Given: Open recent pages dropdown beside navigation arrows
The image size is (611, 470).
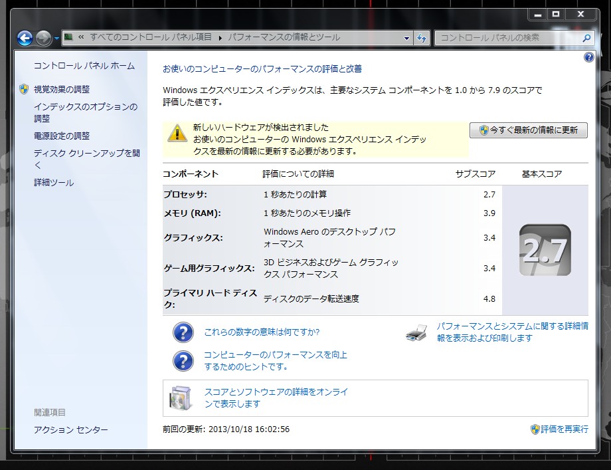Looking at the screenshot, I should (57, 38).
